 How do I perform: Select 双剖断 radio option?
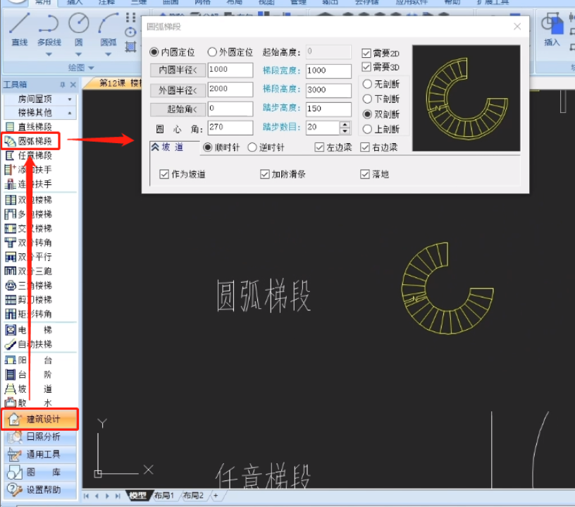pyautogui.click(x=367, y=114)
